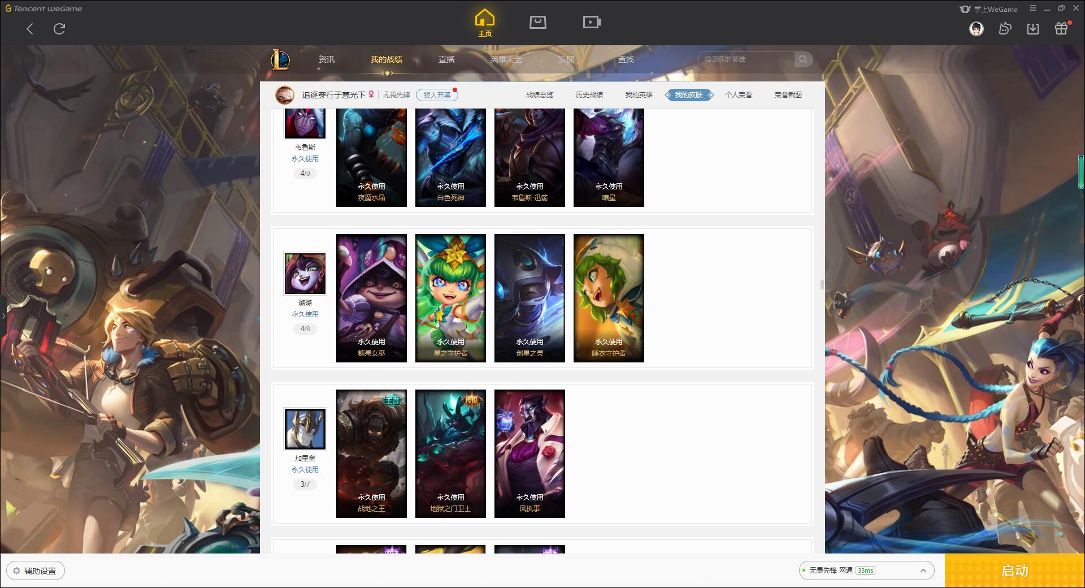Switch to the 我的英雄 tab
The width and height of the screenshot is (1085, 588).
[639, 95]
